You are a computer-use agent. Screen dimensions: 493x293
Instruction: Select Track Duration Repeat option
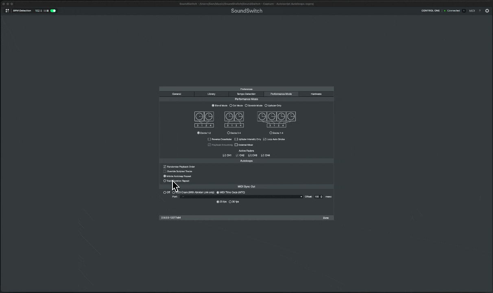coord(165,181)
